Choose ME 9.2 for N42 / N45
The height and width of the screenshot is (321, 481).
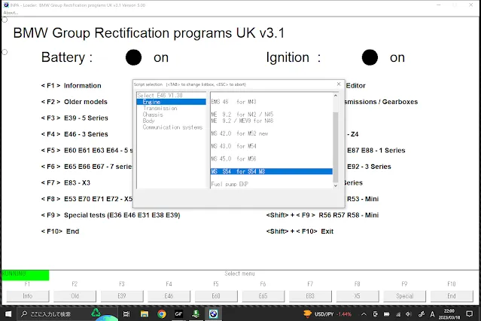(242, 115)
